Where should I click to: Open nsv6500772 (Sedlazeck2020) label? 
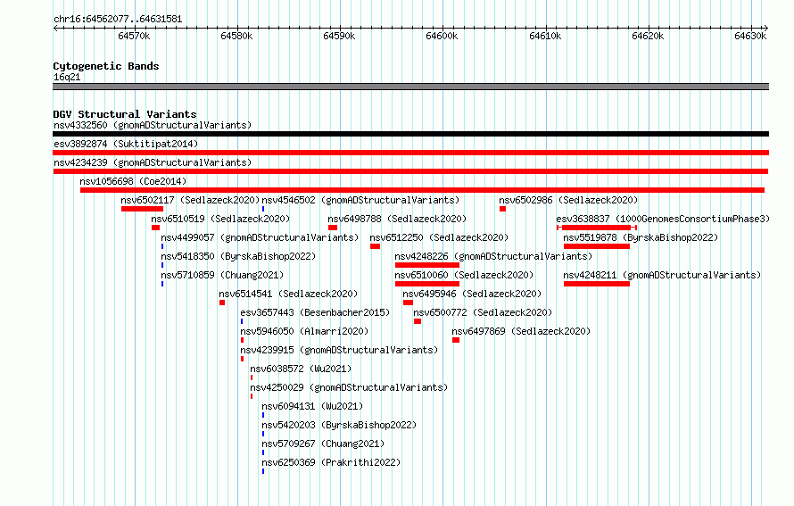(483, 312)
